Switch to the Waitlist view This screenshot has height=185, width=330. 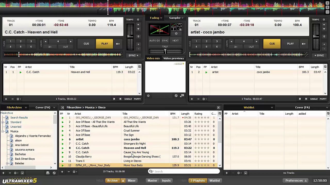[215, 181]
